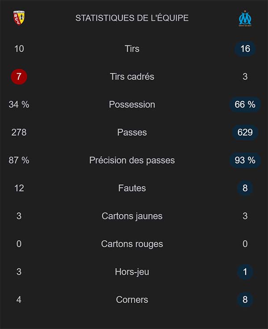Click Marseille's 16 shots badge
Screen dimensions: 268x329
245,49
